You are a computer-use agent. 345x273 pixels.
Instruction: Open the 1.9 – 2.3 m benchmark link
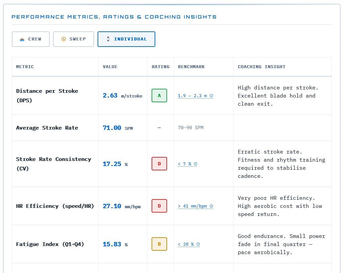[x=195, y=96]
